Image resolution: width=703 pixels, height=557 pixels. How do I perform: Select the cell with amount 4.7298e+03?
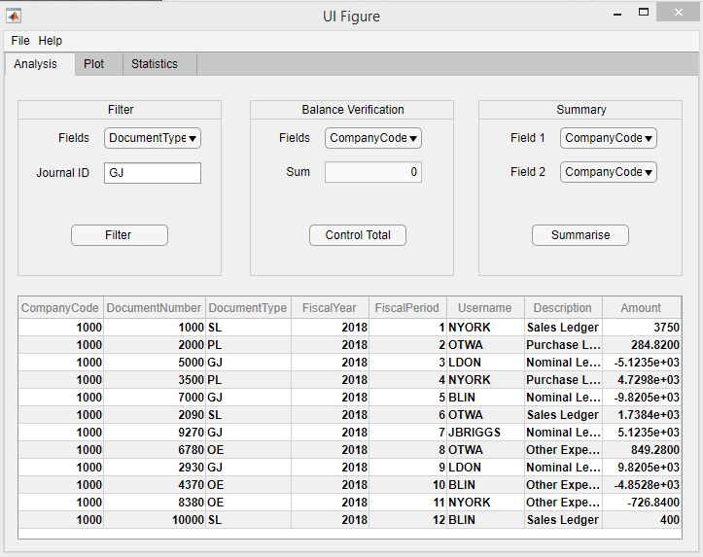click(642, 380)
